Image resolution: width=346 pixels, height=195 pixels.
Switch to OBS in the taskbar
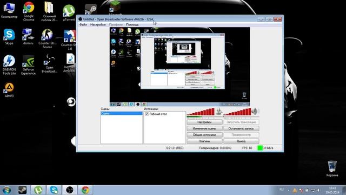tap(70, 190)
